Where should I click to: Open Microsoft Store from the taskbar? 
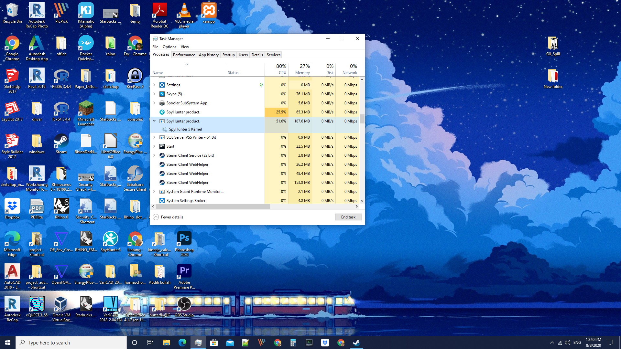point(214,343)
